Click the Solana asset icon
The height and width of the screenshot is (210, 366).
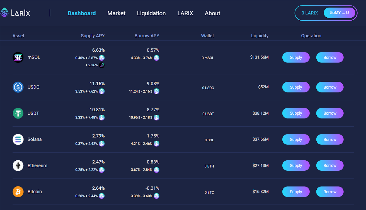(18, 139)
